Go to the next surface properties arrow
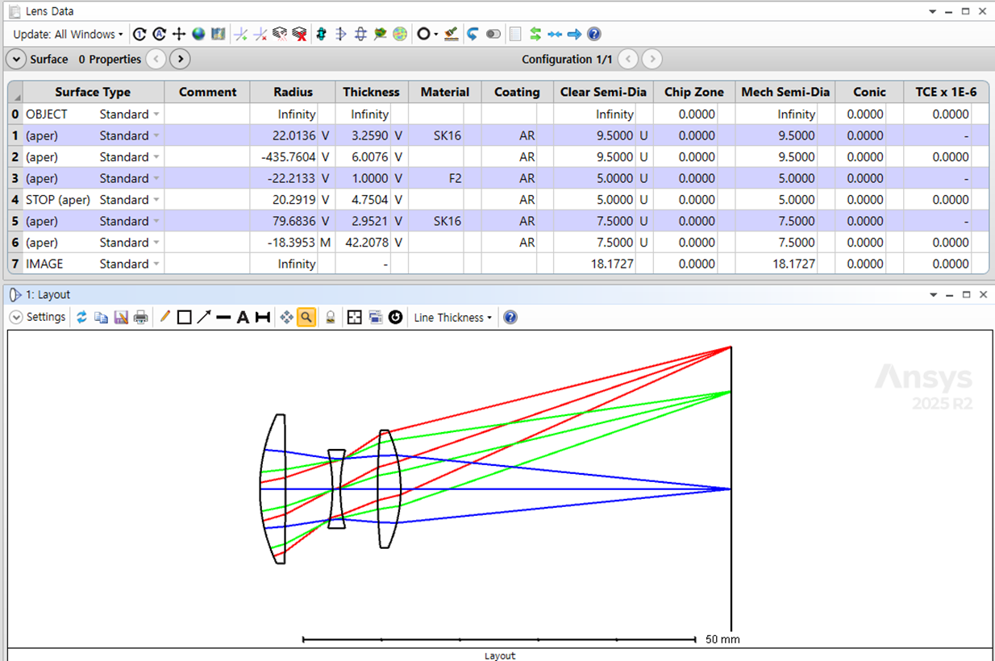The width and height of the screenshot is (995, 661). pyautogui.click(x=180, y=59)
